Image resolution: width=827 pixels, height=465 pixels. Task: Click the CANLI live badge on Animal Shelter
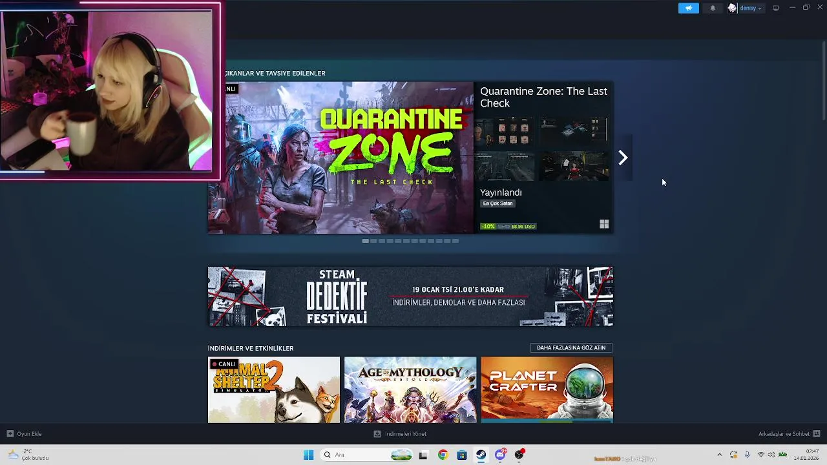coord(224,364)
